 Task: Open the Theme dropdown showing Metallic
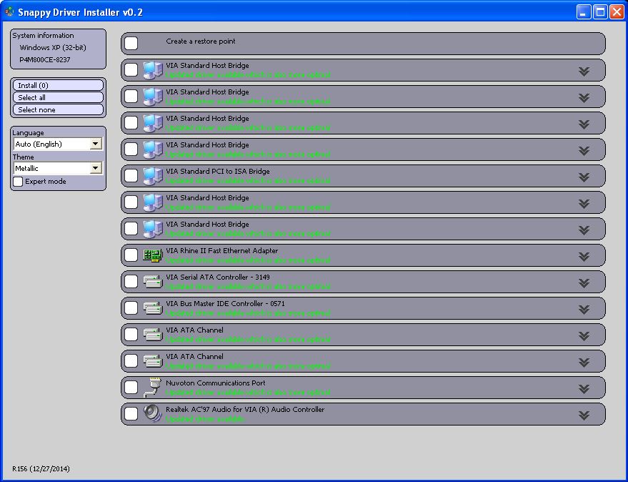tap(95, 168)
